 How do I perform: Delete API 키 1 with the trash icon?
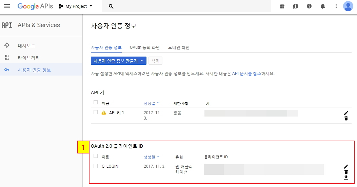(346, 118)
